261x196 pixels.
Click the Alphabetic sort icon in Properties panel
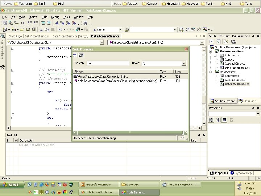(x=217, y=120)
